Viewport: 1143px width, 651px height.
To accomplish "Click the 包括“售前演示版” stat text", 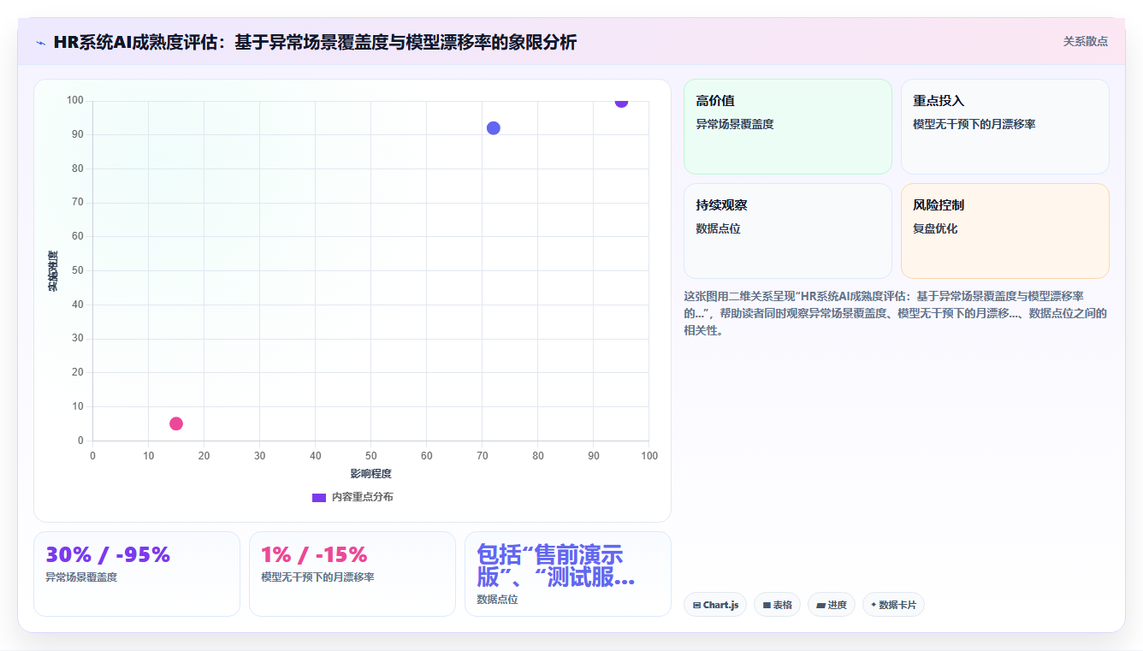I will coord(556,565).
